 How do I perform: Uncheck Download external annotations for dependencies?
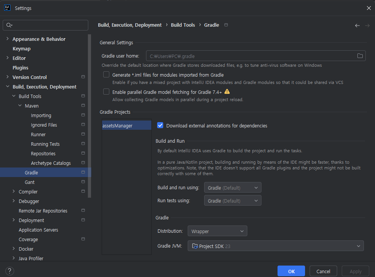tap(160, 126)
